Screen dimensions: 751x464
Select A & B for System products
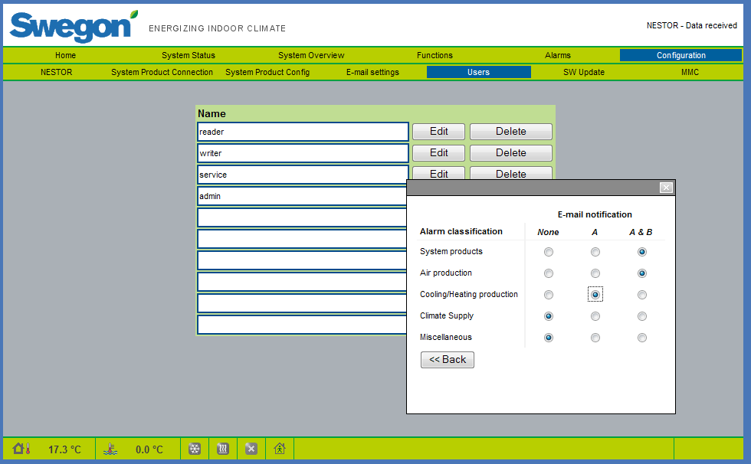[x=642, y=252]
